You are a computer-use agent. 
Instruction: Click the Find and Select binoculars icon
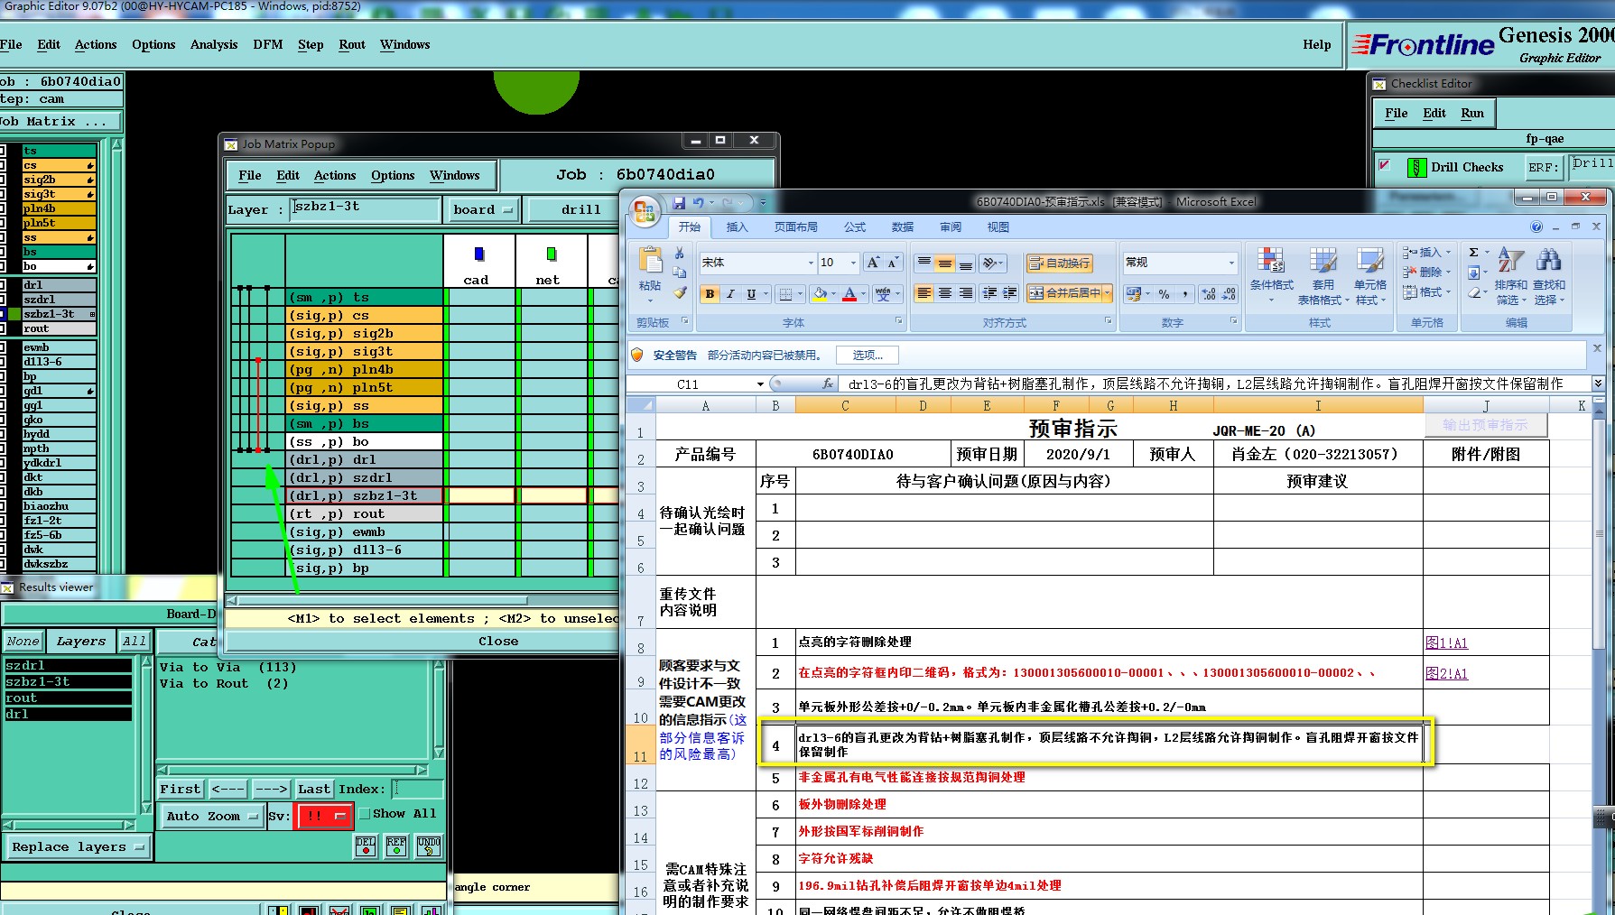[x=1549, y=261]
